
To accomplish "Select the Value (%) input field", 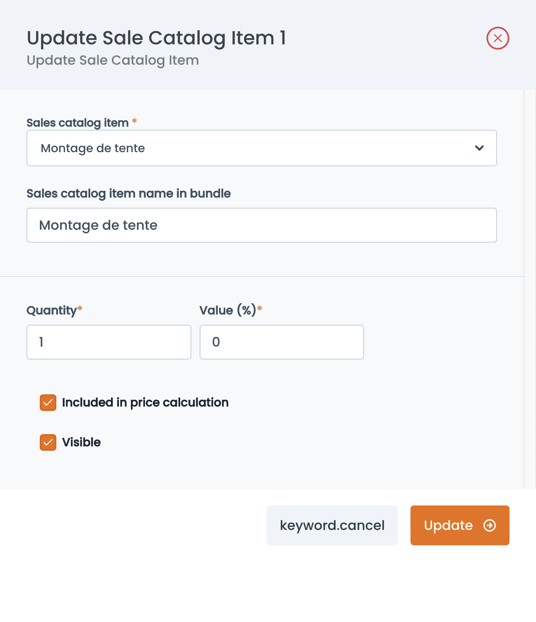I will 282,342.
